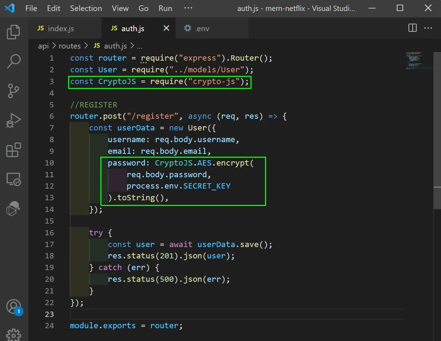Screen dimensions: 441x341
Task: Expand the breadcrumb symbol ellipsis after auth.js
Action: [140, 46]
